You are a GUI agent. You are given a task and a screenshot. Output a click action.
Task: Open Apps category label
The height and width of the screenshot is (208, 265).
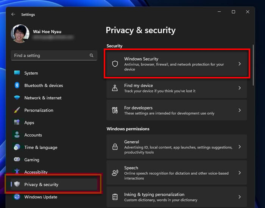tap(29, 123)
